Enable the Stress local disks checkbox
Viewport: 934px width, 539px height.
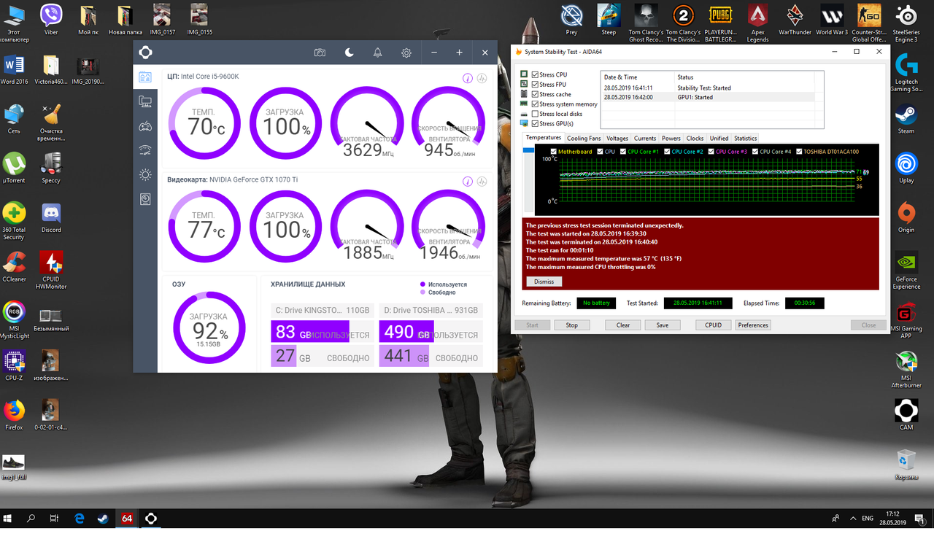536,114
